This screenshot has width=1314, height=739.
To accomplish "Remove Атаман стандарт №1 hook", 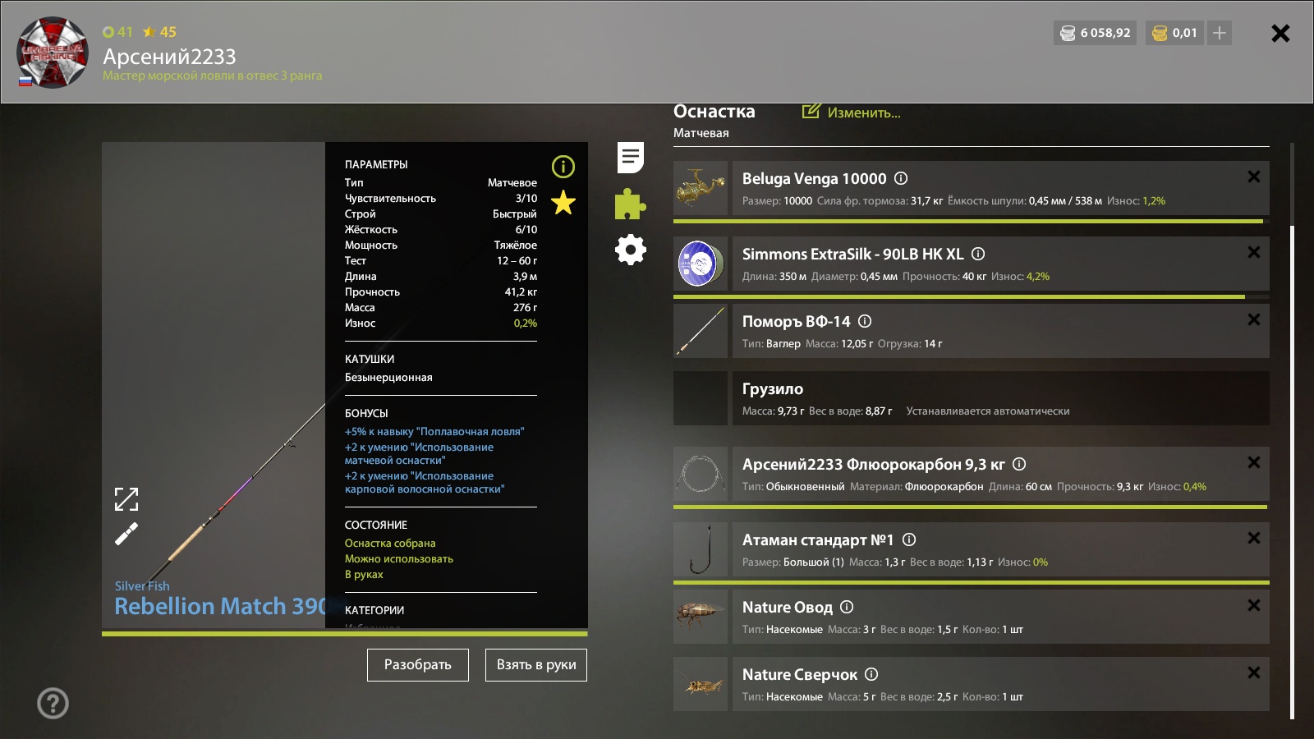I will pos(1254,538).
